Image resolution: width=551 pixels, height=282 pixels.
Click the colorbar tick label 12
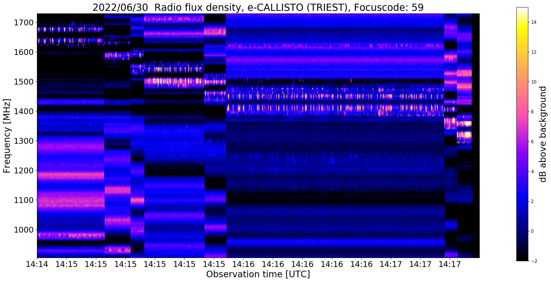[534, 52]
